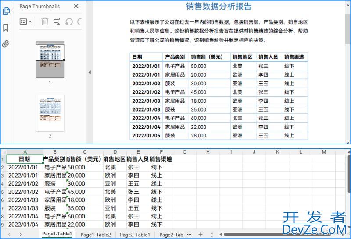The width and height of the screenshot is (351, 239).
Task: Select column G header
Action: tap(184, 152)
